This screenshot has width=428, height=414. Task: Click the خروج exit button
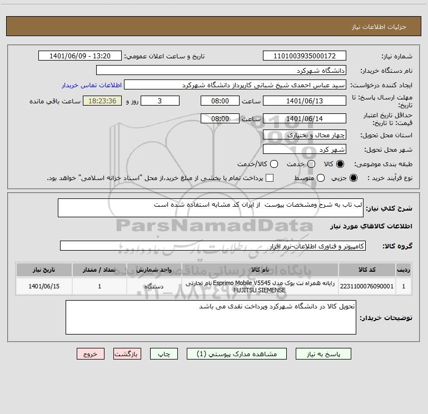coord(91,353)
